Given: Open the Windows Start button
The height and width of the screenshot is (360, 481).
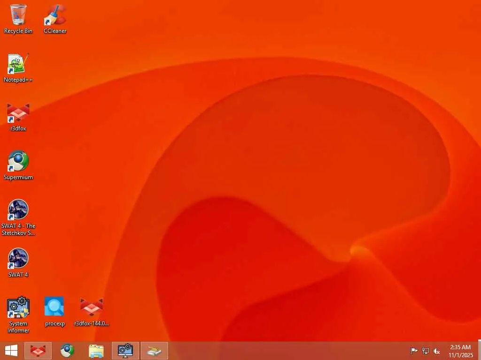Looking at the screenshot, I should click(11, 351).
